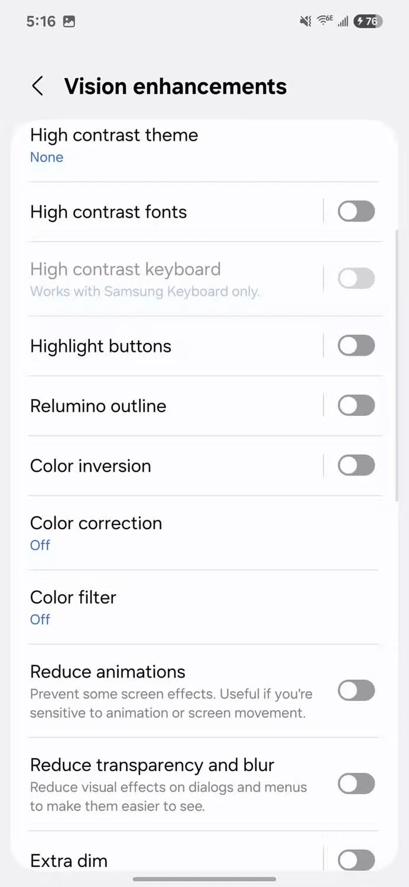Open Relumino outline details label
The width and height of the screenshot is (409, 887).
[98, 406]
